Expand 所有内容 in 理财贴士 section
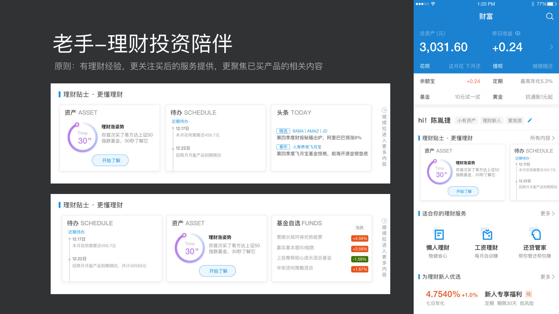Screen dimensions: 559x314 (x=542, y=138)
